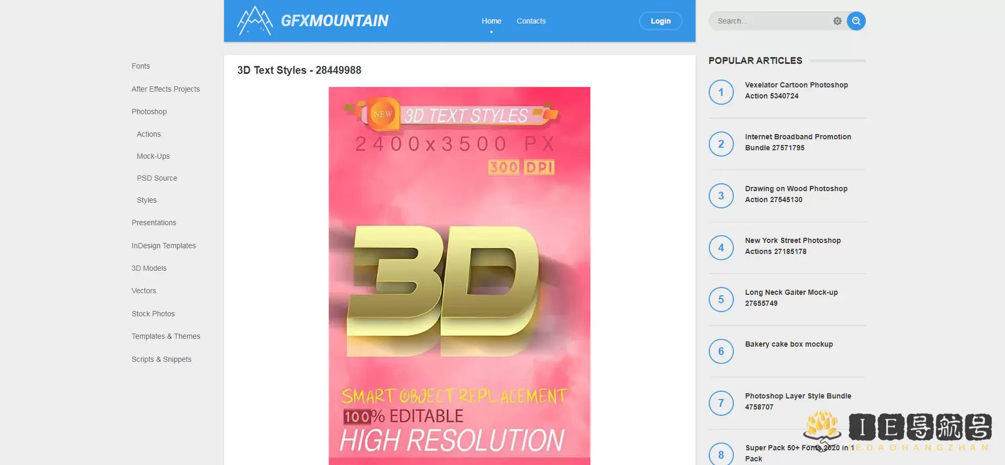Open After Effects Projects category
Viewport: 1005px width, 465px height.
[166, 89]
